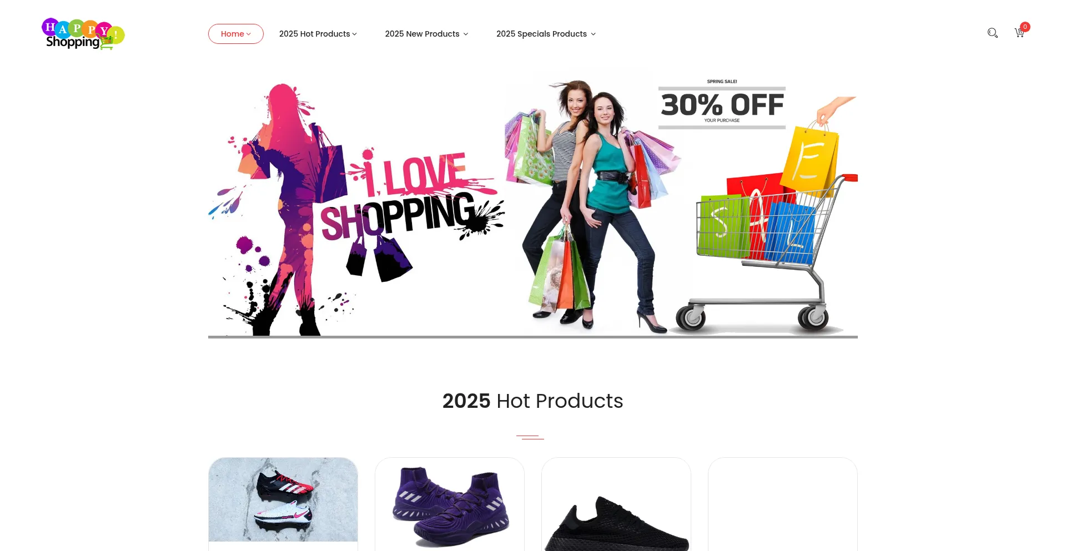
Task: Expand the chevron beside Home
Action: pos(249,34)
